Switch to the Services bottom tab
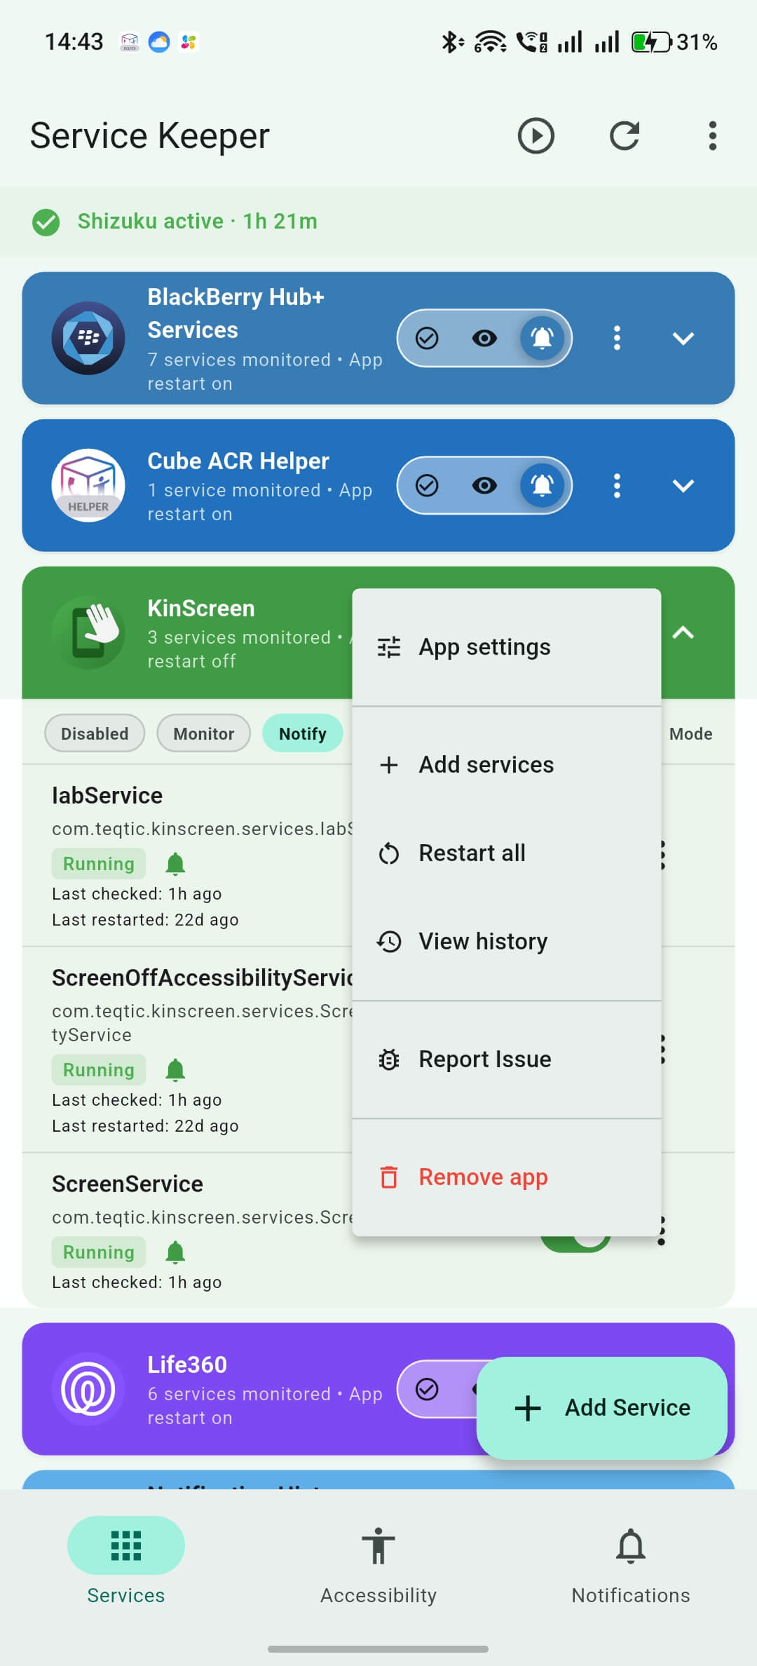The image size is (757, 1666). pos(126,1561)
